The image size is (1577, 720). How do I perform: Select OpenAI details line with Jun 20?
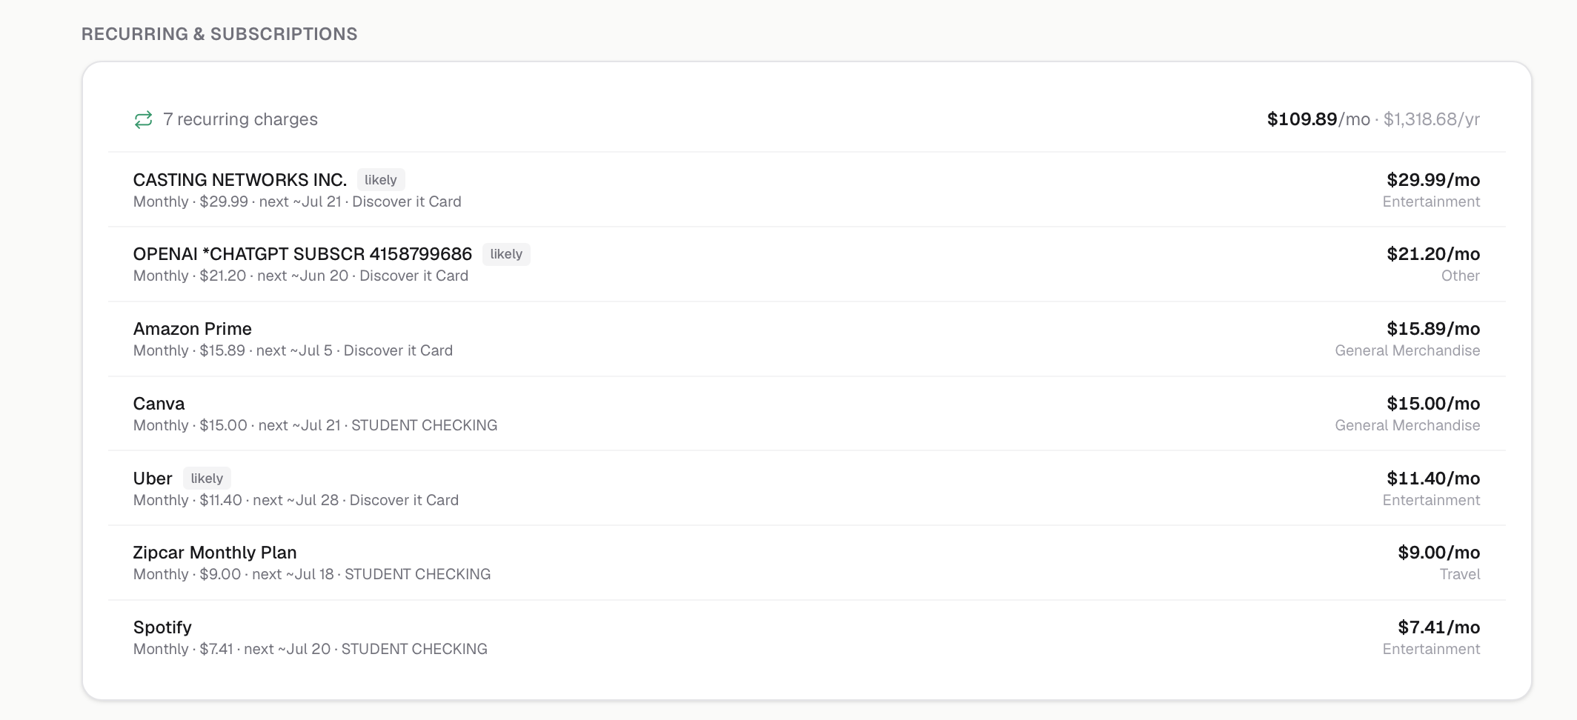point(301,276)
